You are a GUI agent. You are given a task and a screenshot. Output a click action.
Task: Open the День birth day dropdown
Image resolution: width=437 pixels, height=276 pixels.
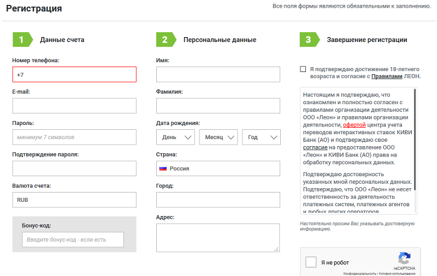(x=175, y=137)
